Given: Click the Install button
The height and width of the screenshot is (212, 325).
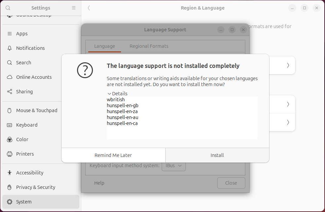Looking at the screenshot, I should pyautogui.click(x=217, y=155).
